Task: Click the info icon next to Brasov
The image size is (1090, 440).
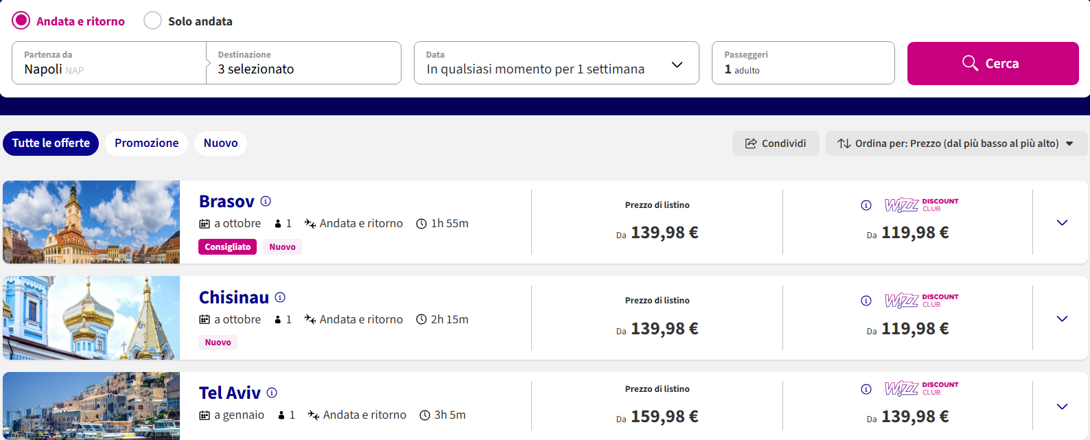Action: pyautogui.click(x=266, y=201)
